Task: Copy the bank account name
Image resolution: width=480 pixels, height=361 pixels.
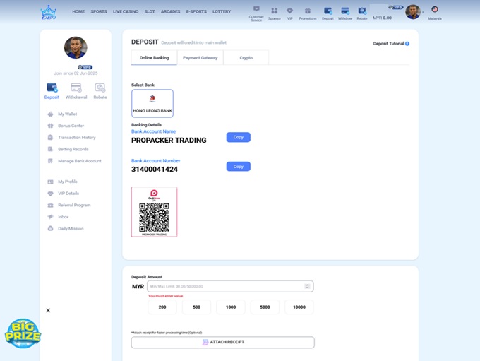Action: click(238, 137)
